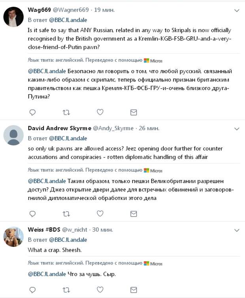Reply to the Wag669 tweet
This screenshot has height=298, width=245.
pyautogui.click(x=32, y=112)
